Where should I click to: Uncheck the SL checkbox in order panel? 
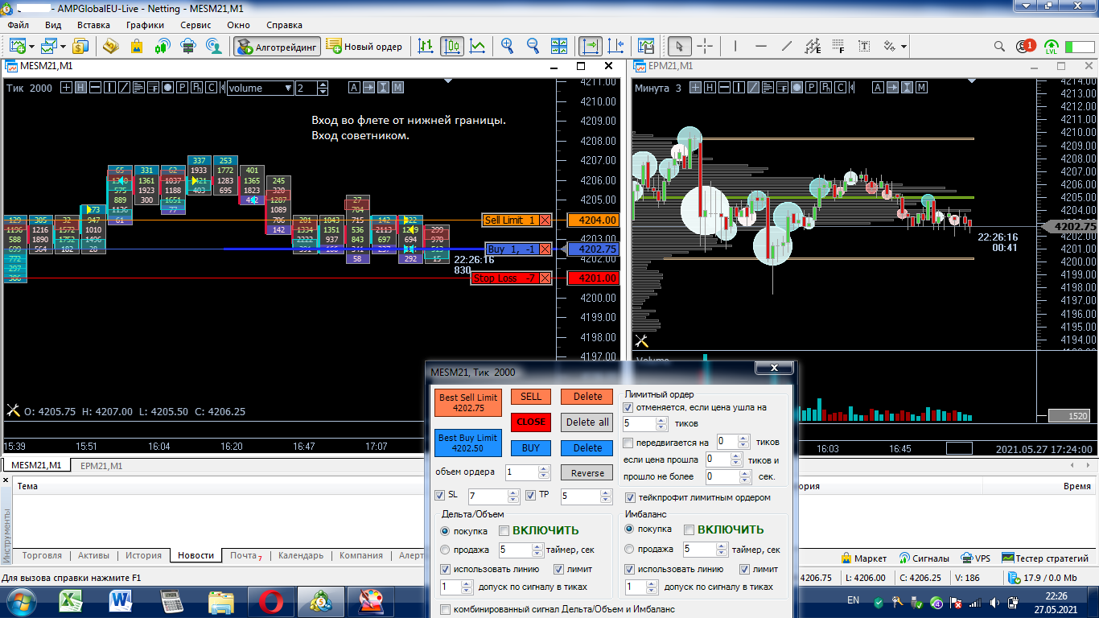point(439,496)
